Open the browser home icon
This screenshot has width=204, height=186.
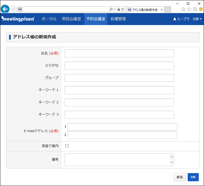click(183, 9)
